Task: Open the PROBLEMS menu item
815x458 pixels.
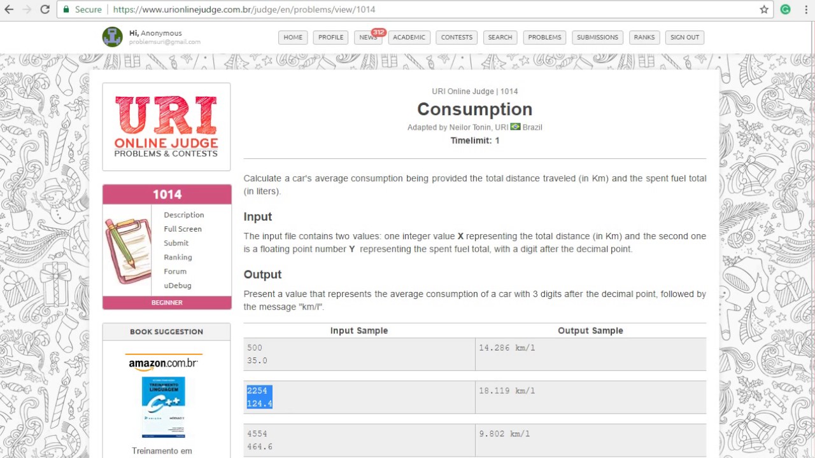Action: point(544,37)
